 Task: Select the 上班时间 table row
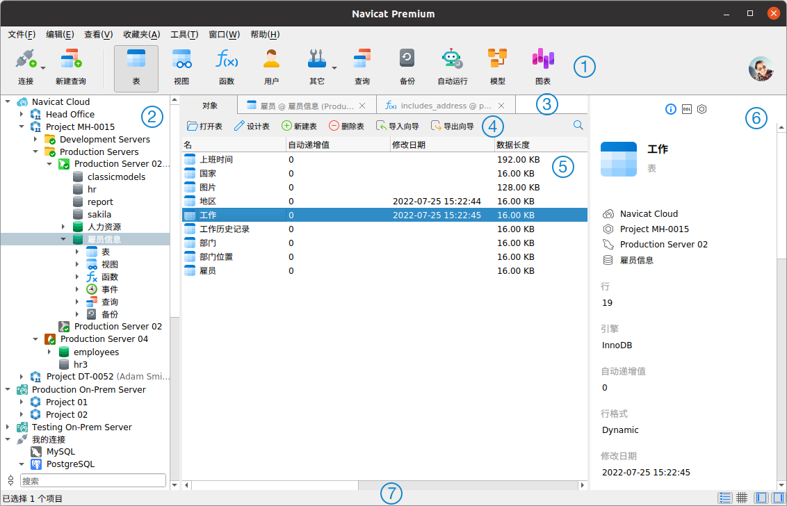point(384,160)
